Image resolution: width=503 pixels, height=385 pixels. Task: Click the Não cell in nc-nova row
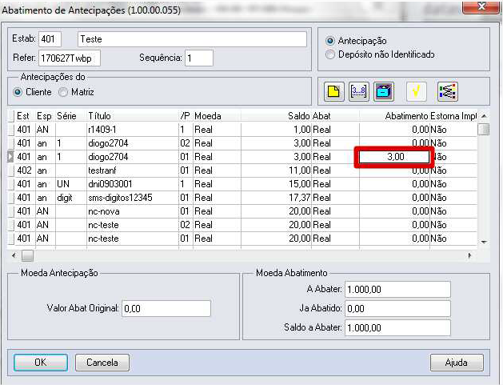453,211
